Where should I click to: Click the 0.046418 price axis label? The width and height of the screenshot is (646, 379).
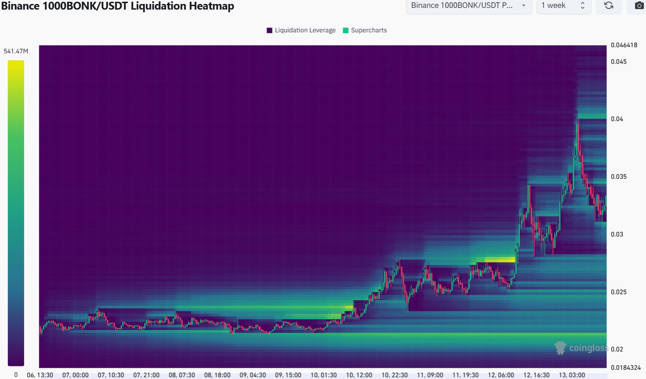[624, 45]
